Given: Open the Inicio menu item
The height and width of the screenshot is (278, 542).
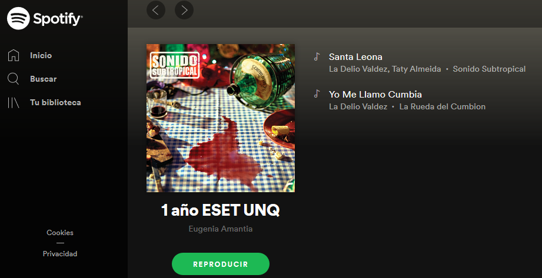Looking at the screenshot, I should (x=41, y=55).
